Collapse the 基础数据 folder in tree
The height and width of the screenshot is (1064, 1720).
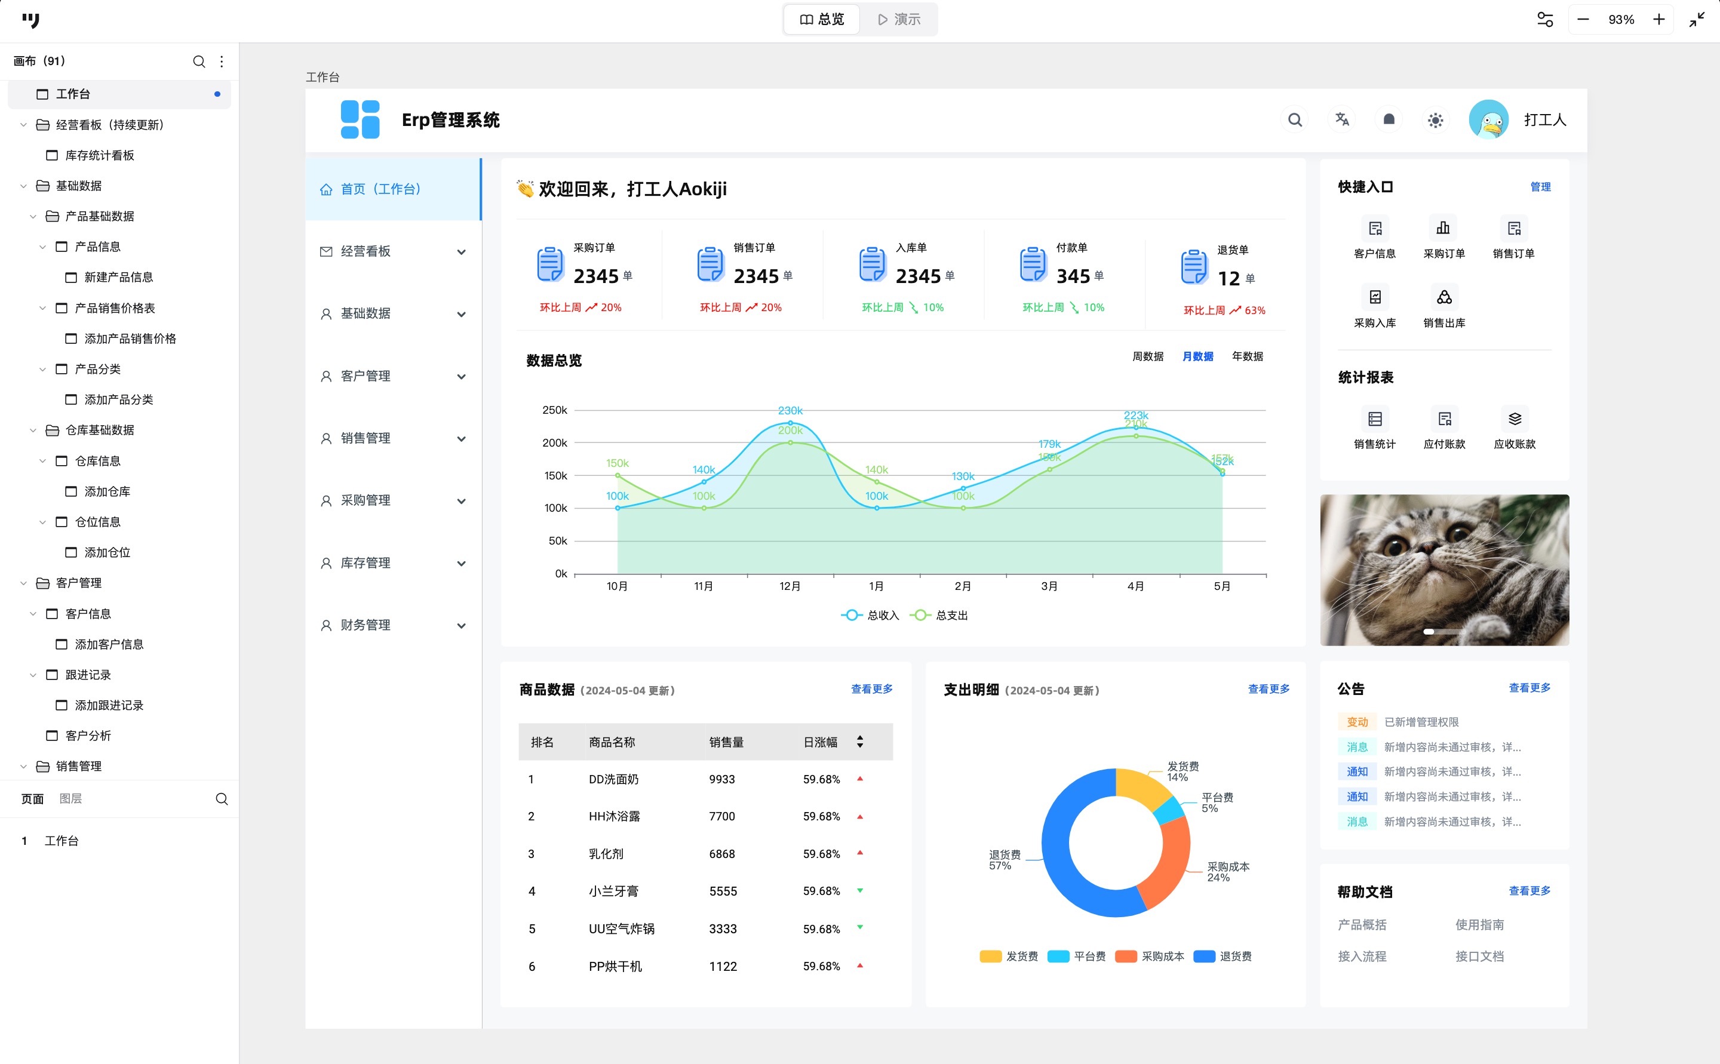pos(24,186)
